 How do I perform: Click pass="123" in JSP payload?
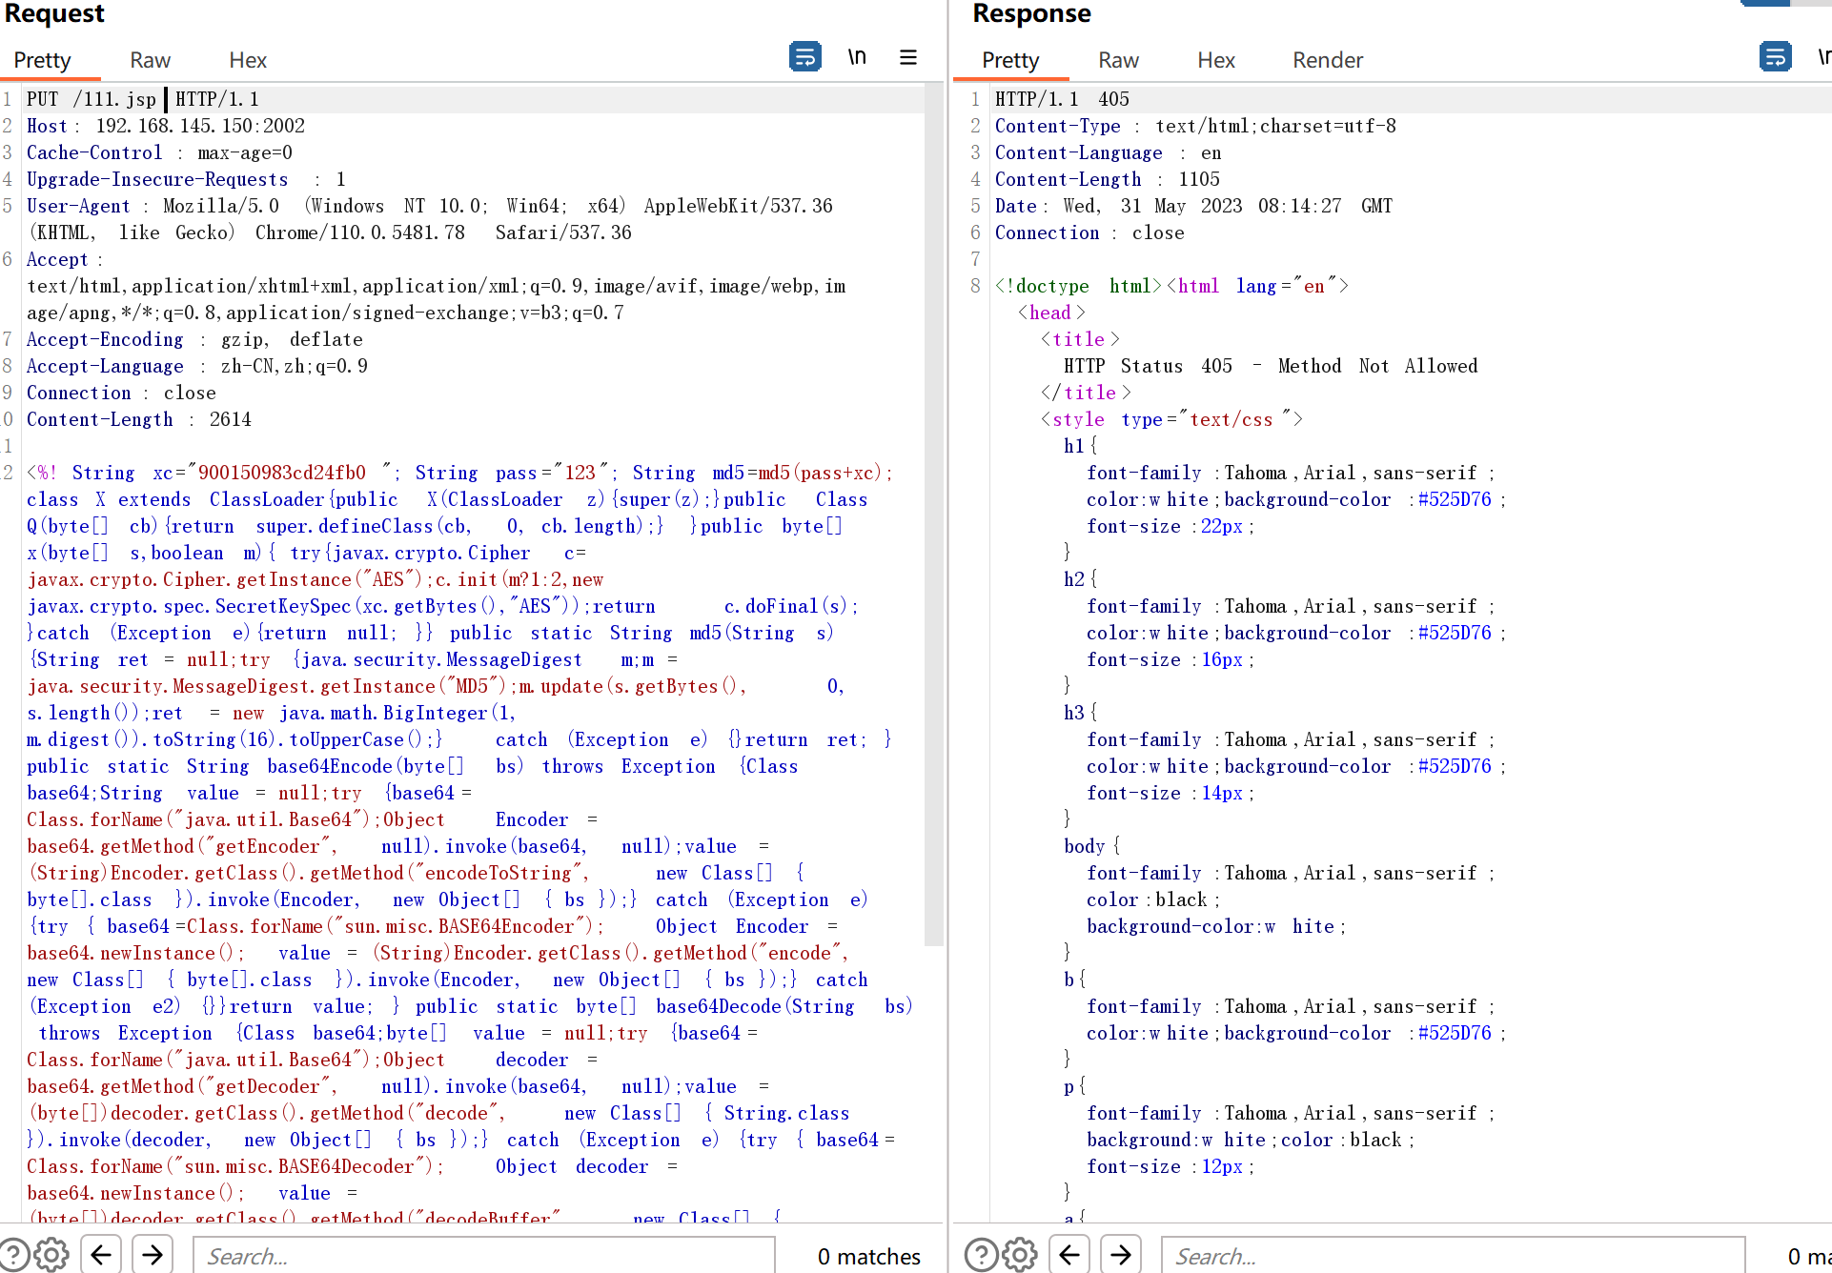(552, 473)
